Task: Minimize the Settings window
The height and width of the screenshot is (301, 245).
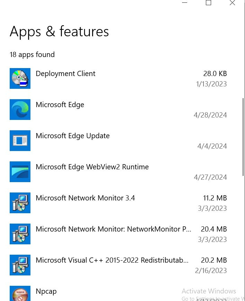Action: point(185,3)
